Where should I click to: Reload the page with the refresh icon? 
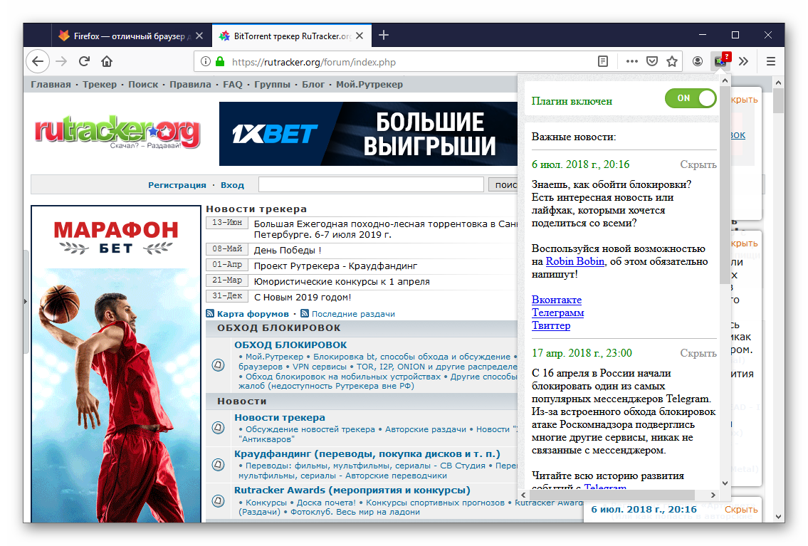pos(84,62)
